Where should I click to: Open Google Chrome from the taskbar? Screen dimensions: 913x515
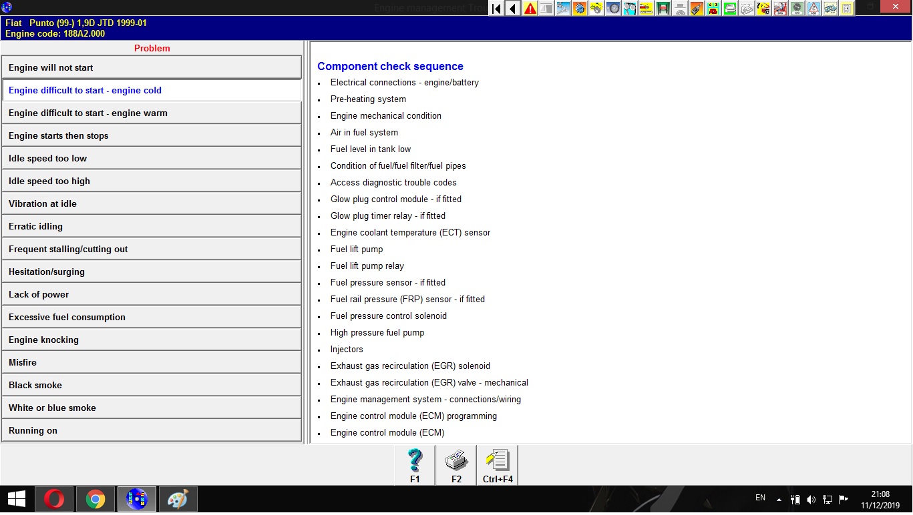point(96,499)
